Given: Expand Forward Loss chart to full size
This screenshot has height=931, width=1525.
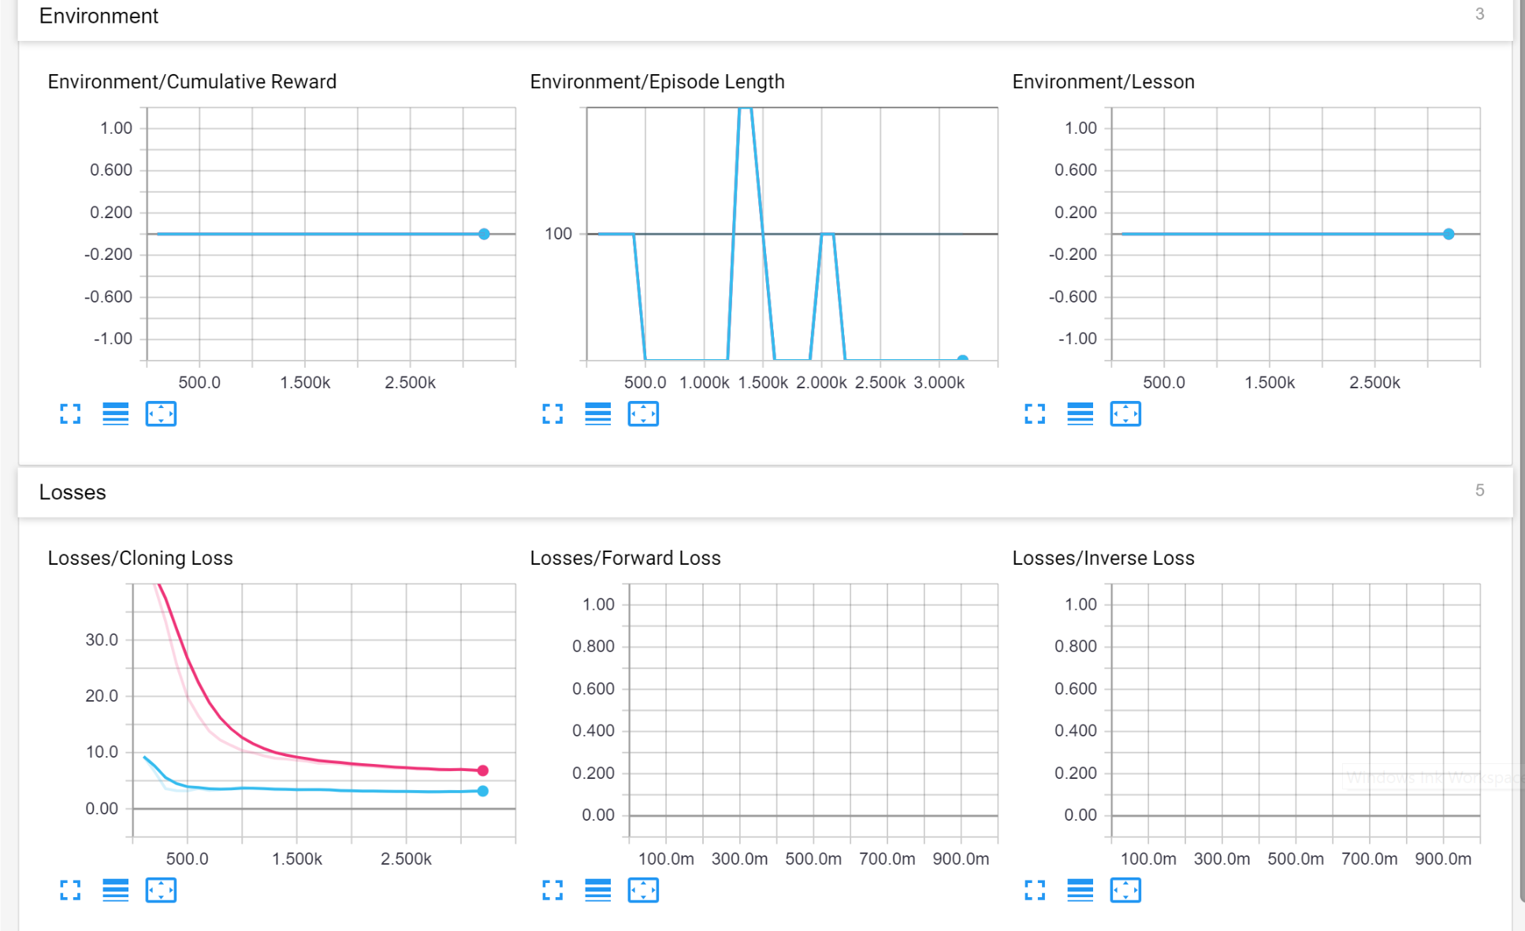Looking at the screenshot, I should tap(552, 890).
